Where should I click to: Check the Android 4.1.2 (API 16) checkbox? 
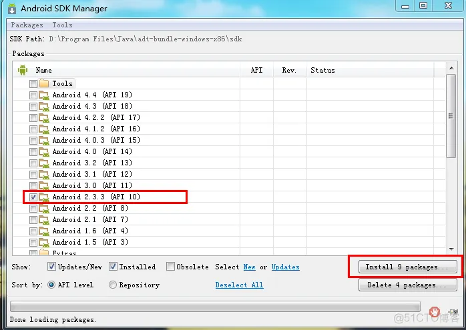pos(33,129)
